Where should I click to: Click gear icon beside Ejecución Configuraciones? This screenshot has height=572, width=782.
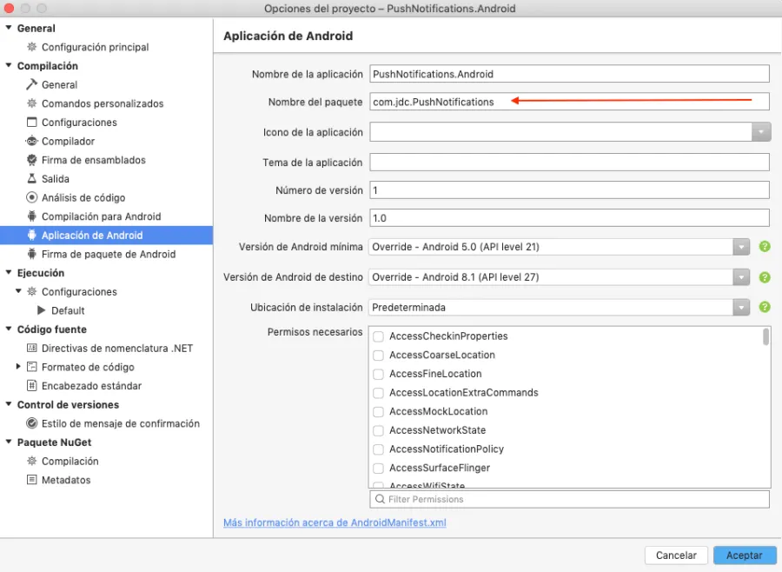pyautogui.click(x=32, y=291)
